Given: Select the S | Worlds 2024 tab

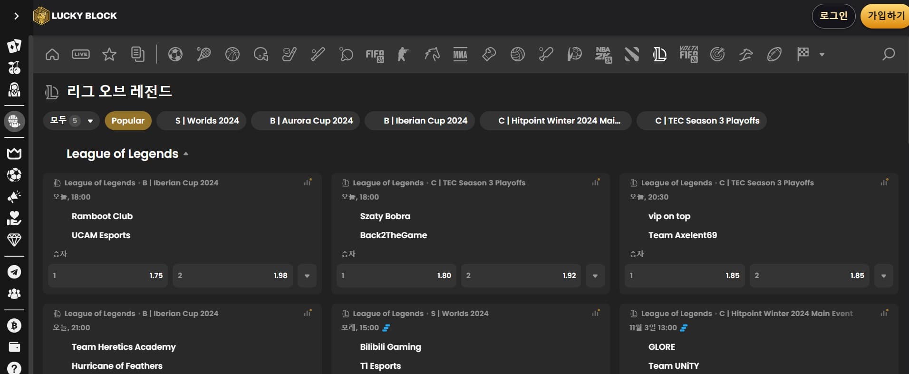Looking at the screenshot, I should (201, 121).
